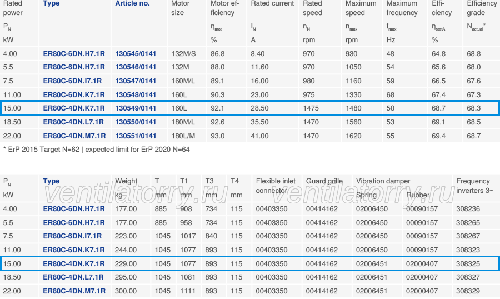500x299 pixels.
Task: Select T3 dimension value 840
Action: 211,236
